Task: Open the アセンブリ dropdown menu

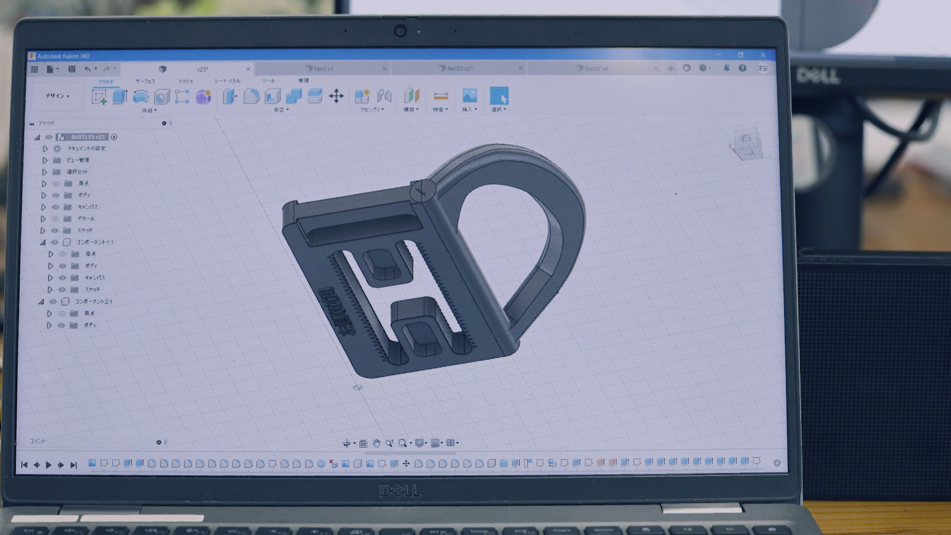Action: [x=372, y=109]
